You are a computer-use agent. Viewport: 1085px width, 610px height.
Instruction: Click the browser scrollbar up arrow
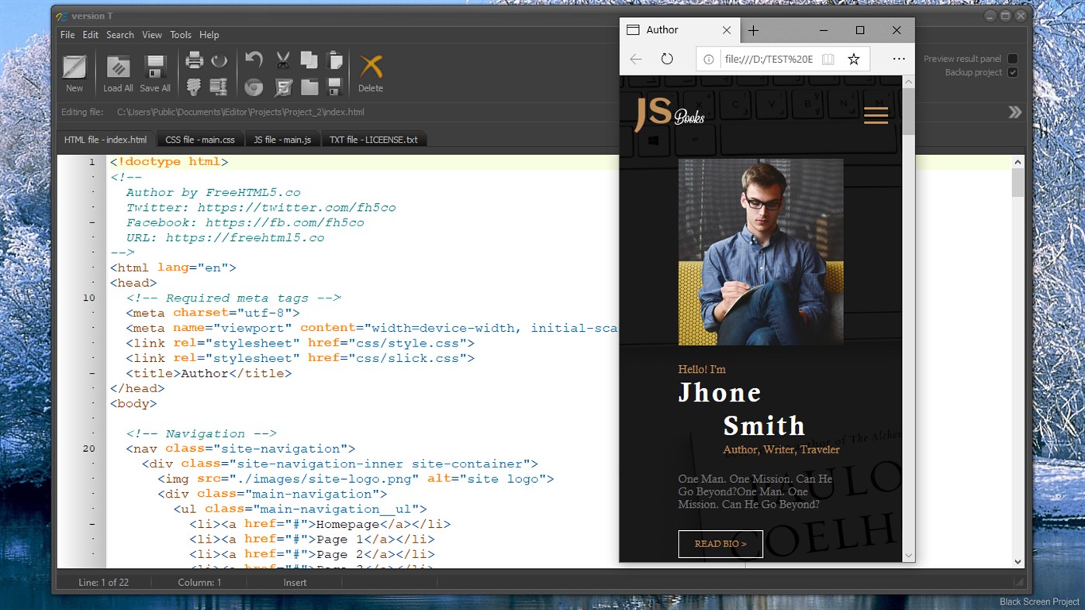(908, 81)
